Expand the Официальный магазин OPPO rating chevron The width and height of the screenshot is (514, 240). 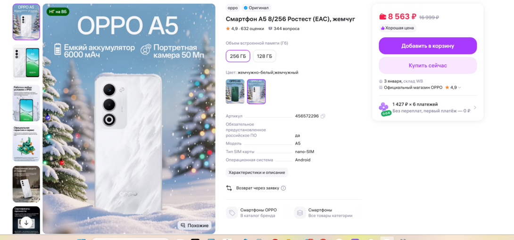pos(460,88)
